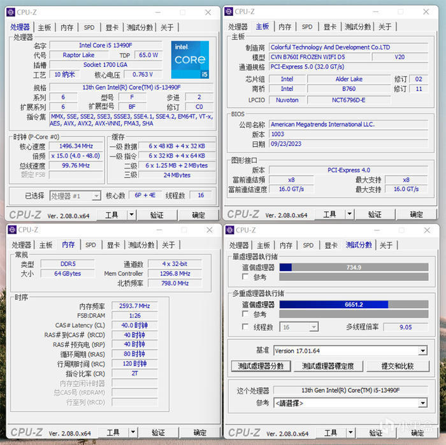The image size is (446, 445).
Task: Click the single-thread score bar showing 734.9
Action: (x=354, y=267)
